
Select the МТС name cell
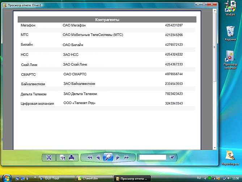point(25,35)
